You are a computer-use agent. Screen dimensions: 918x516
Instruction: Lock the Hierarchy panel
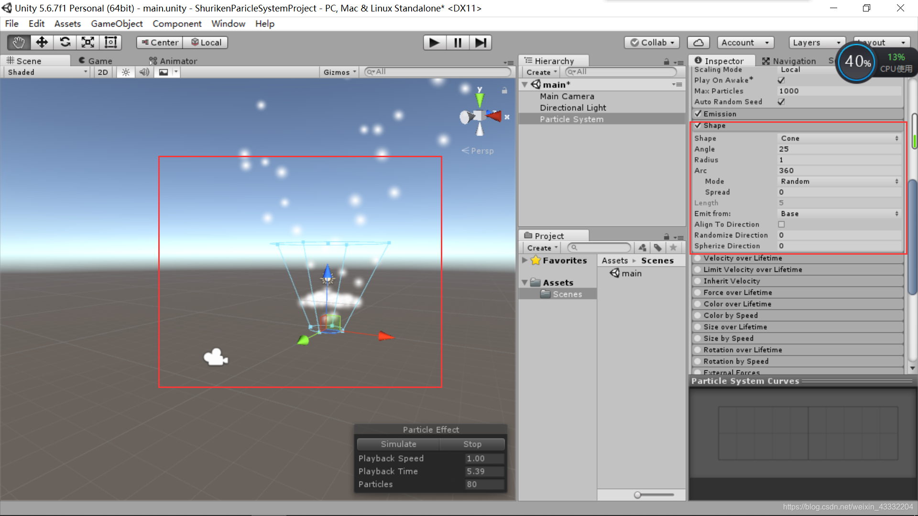(x=667, y=62)
